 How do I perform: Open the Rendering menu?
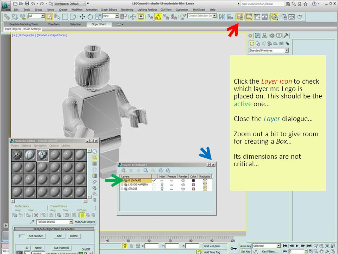[x=127, y=10]
